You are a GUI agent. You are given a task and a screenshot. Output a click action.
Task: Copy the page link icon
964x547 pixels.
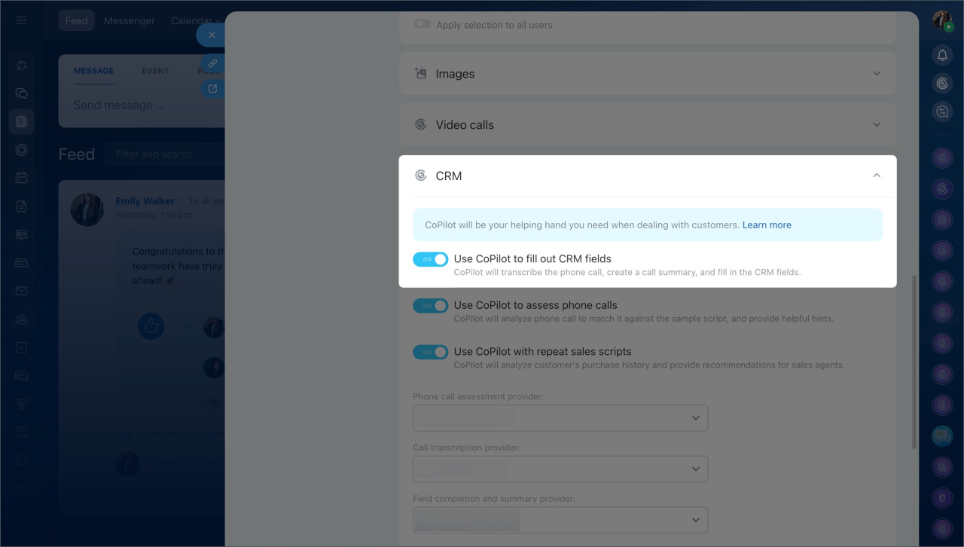pyautogui.click(x=212, y=64)
